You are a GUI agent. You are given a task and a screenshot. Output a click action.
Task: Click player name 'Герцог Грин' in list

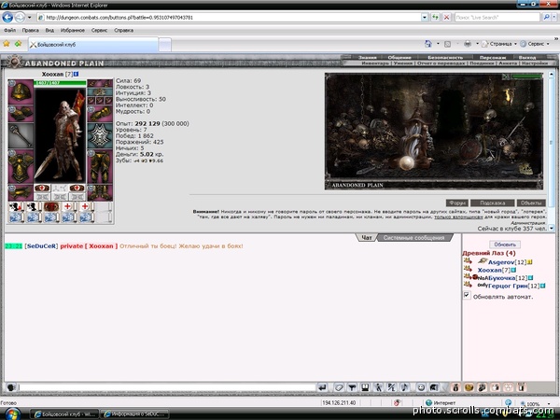click(508, 286)
